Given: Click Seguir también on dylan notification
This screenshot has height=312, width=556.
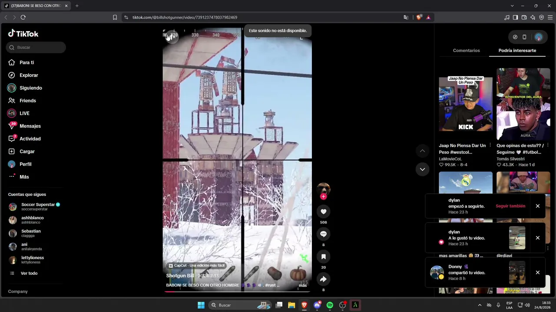Looking at the screenshot, I should pos(510,206).
